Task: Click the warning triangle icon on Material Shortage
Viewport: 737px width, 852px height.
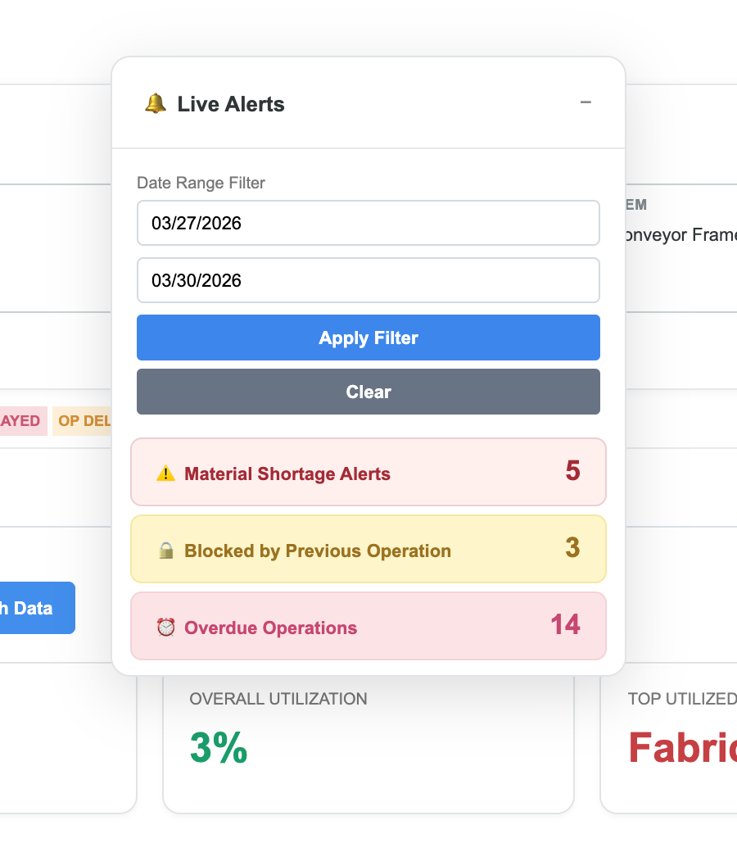Action: (x=165, y=474)
